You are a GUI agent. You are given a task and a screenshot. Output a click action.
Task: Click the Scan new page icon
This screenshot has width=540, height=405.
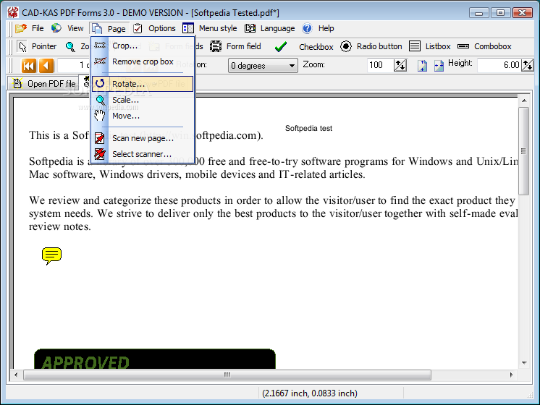[x=99, y=138]
